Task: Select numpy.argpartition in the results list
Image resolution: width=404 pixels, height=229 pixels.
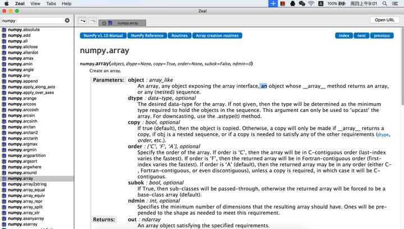Action: click(37, 156)
